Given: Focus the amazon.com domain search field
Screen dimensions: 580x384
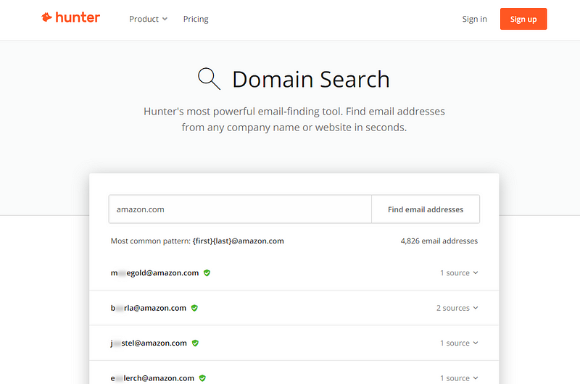Looking at the screenshot, I should (x=239, y=209).
